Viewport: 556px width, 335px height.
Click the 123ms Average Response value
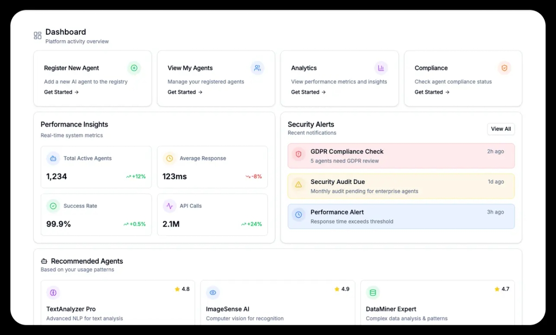[175, 177]
